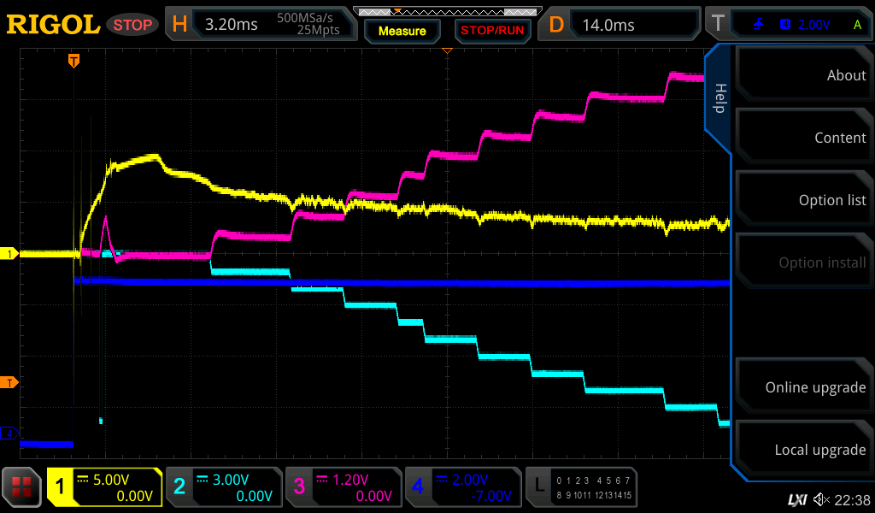The width and height of the screenshot is (875, 513).
Task: Toggle channel 1 with 5.00V scale
Action: click(x=104, y=487)
